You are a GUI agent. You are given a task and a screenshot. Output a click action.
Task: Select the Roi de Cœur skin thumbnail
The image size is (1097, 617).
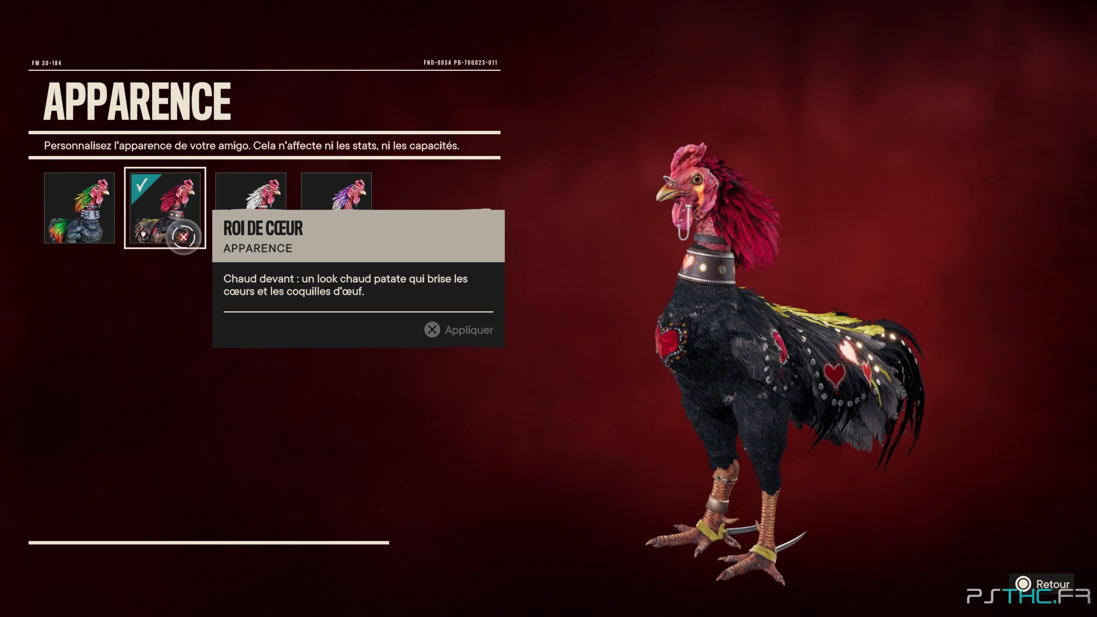click(x=165, y=208)
